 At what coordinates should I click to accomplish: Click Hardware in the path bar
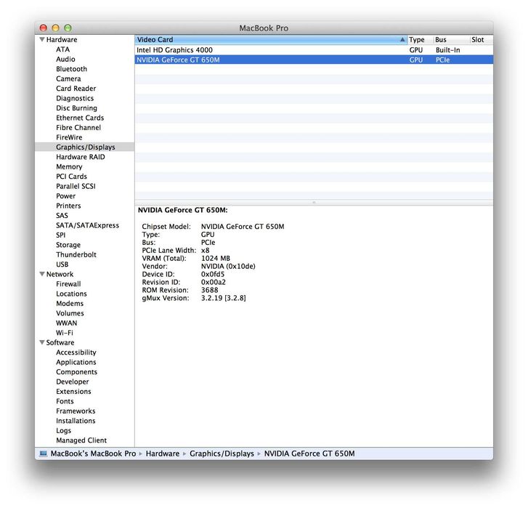coord(162,453)
